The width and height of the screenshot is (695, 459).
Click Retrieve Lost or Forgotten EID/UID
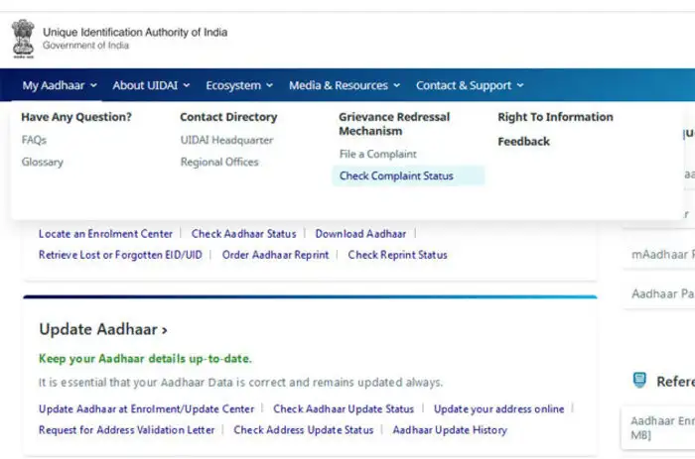pyautogui.click(x=120, y=255)
